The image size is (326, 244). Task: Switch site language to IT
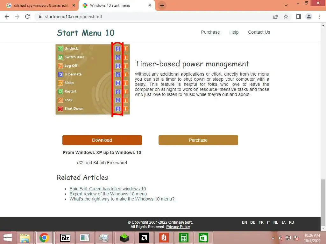tap(268, 222)
